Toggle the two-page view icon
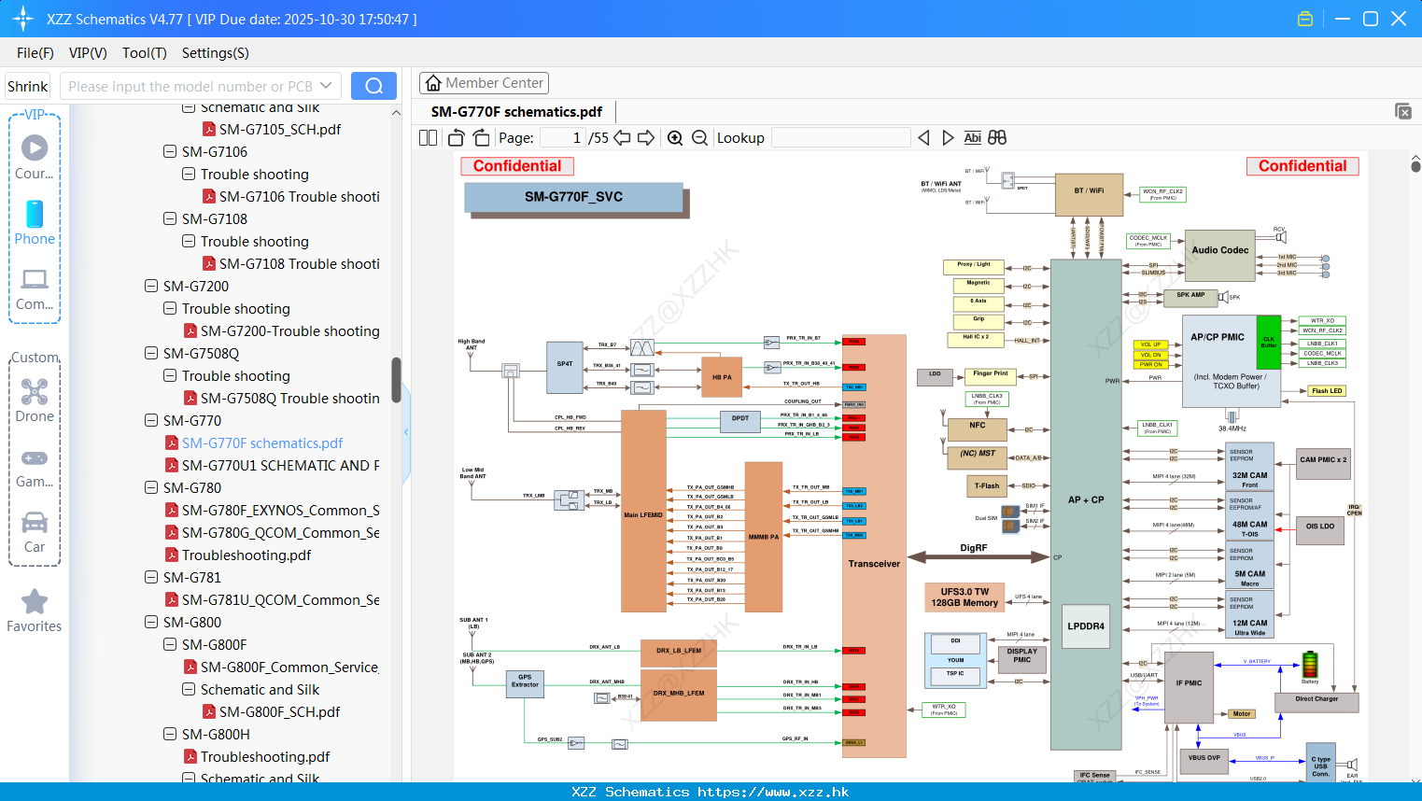1422x801 pixels. point(428,138)
